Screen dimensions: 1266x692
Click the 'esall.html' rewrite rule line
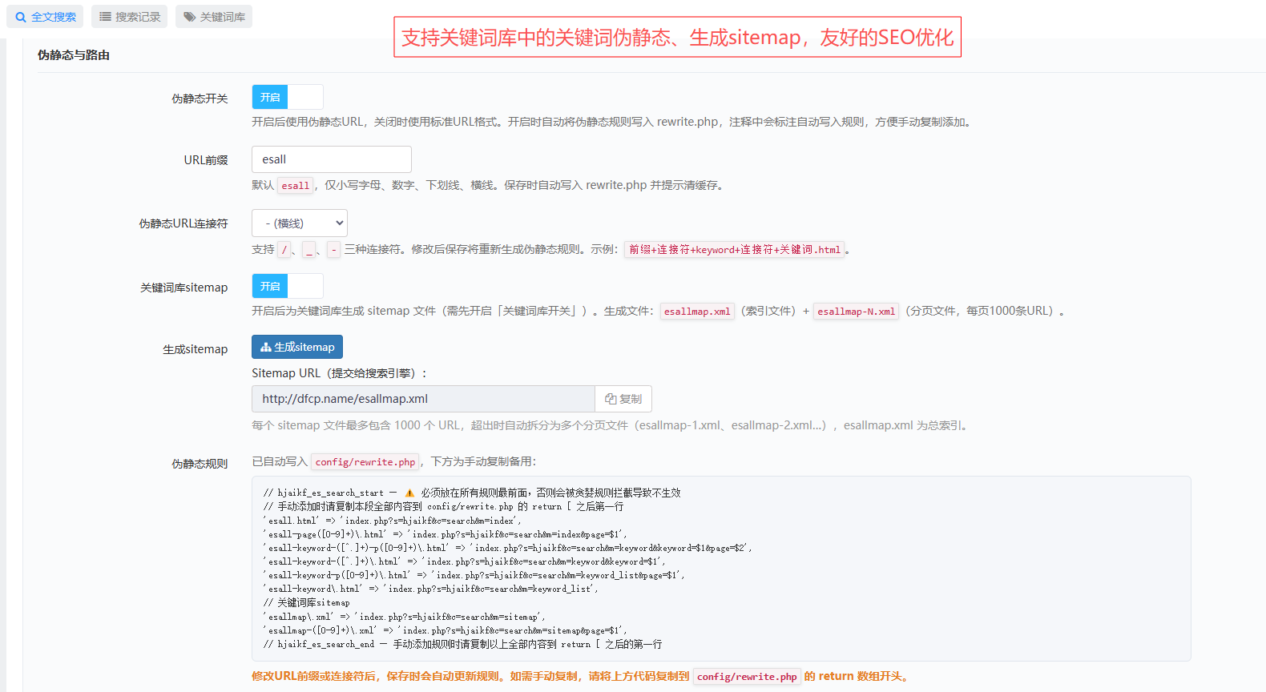(392, 521)
